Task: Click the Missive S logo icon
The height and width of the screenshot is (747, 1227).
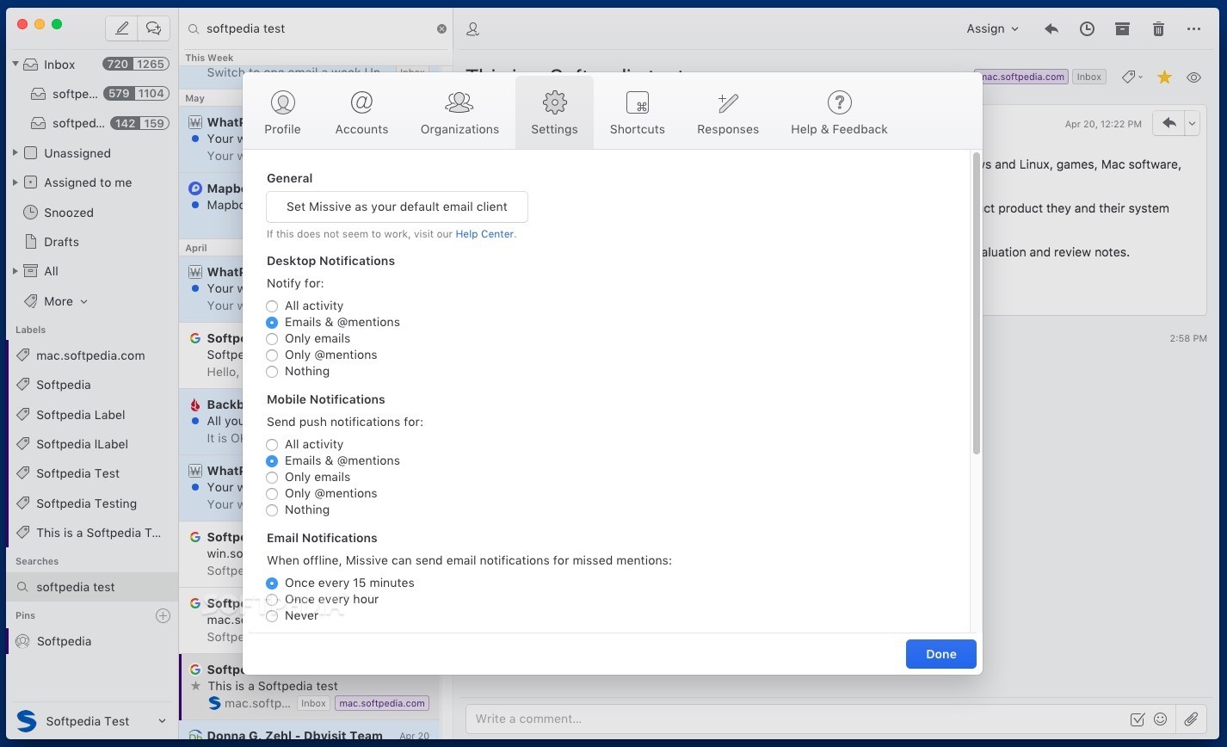Action: coord(27,721)
